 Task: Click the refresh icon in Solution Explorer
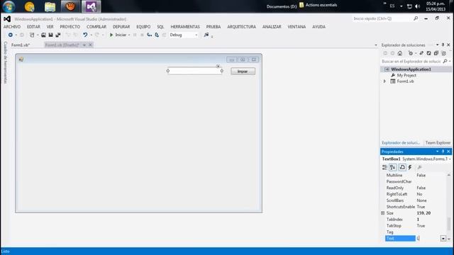tap(428, 53)
